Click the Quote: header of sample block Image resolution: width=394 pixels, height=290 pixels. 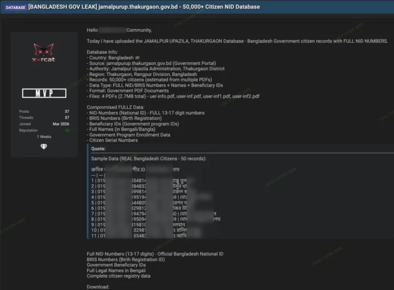coord(98,149)
